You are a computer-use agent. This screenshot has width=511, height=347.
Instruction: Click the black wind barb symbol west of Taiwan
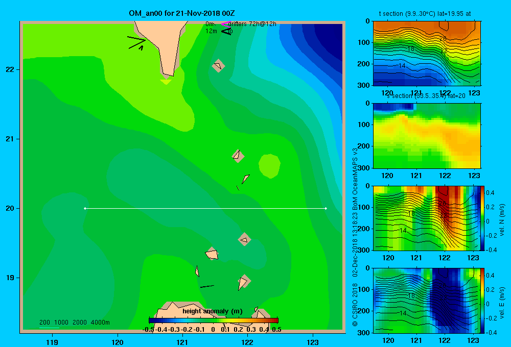point(136,43)
